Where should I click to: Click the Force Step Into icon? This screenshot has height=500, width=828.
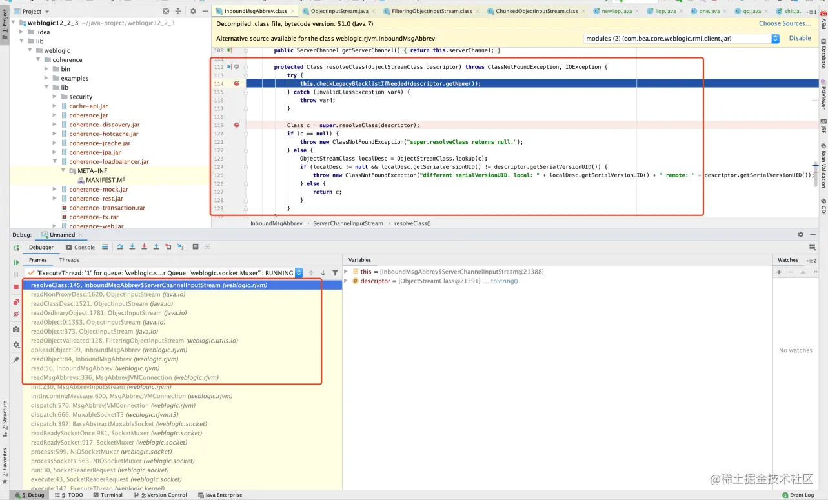[x=144, y=247]
